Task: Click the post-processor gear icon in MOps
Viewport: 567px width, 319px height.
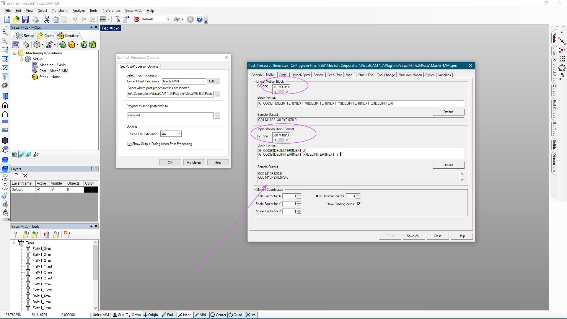Action: [x=26, y=45]
